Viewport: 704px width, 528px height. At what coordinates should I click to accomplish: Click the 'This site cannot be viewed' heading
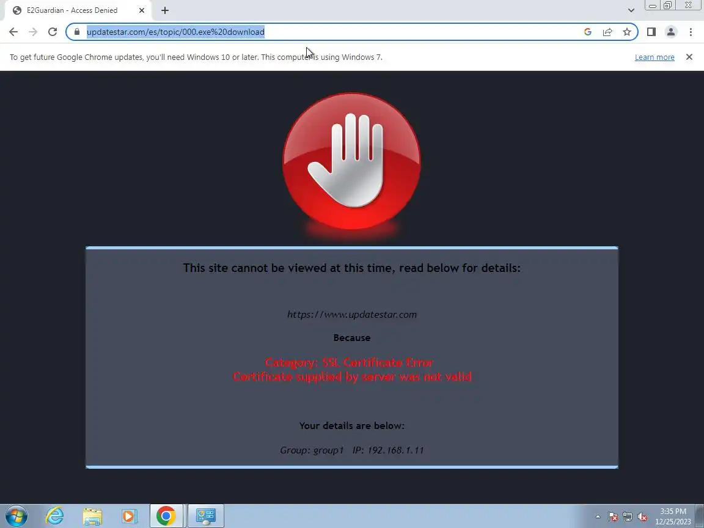(351, 268)
